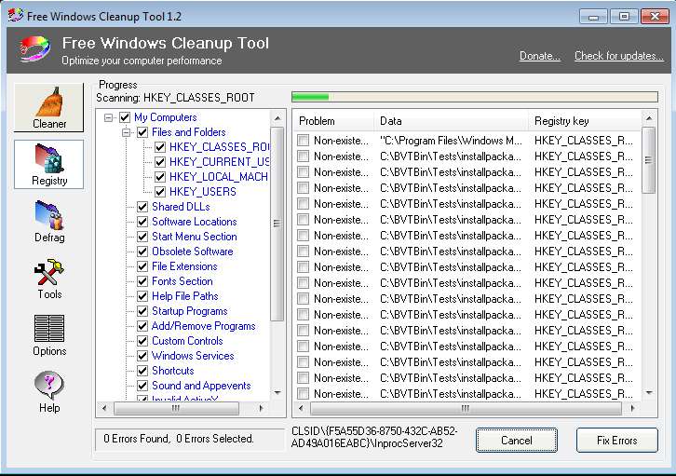Screen dimensions: 676x476
Task: Open the Cleaner section icon
Action: tap(49, 107)
